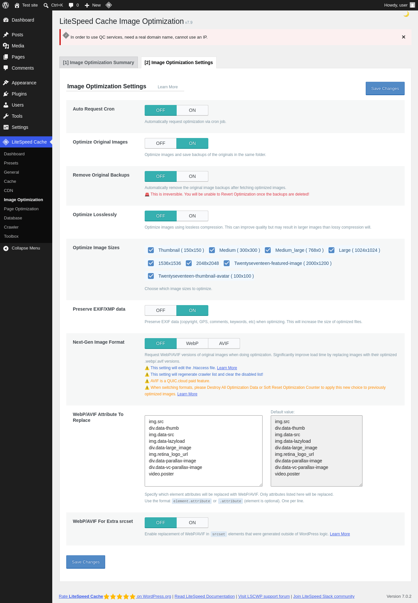Open Page Optimization submenu item

21,209
